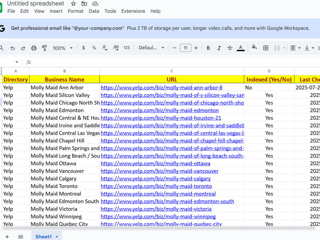320x240 pixels.
Task: Decrease decimal places
Action: tap(105, 48)
